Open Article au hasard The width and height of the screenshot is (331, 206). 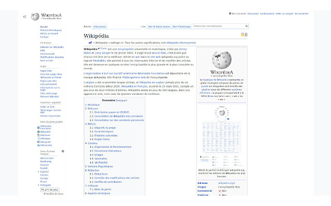(x=49, y=33)
